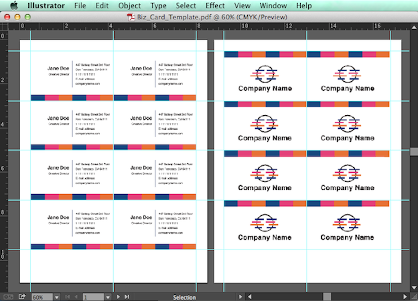Image resolution: width=418 pixels, height=301 pixels.
Task: Open the Effect menu
Action: pos(215,6)
